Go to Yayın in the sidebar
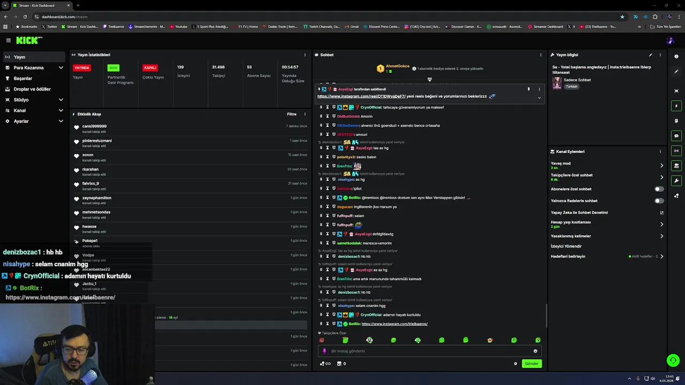This screenshot has width=685, height=385. pyautogui.click(x=35, y=57)
